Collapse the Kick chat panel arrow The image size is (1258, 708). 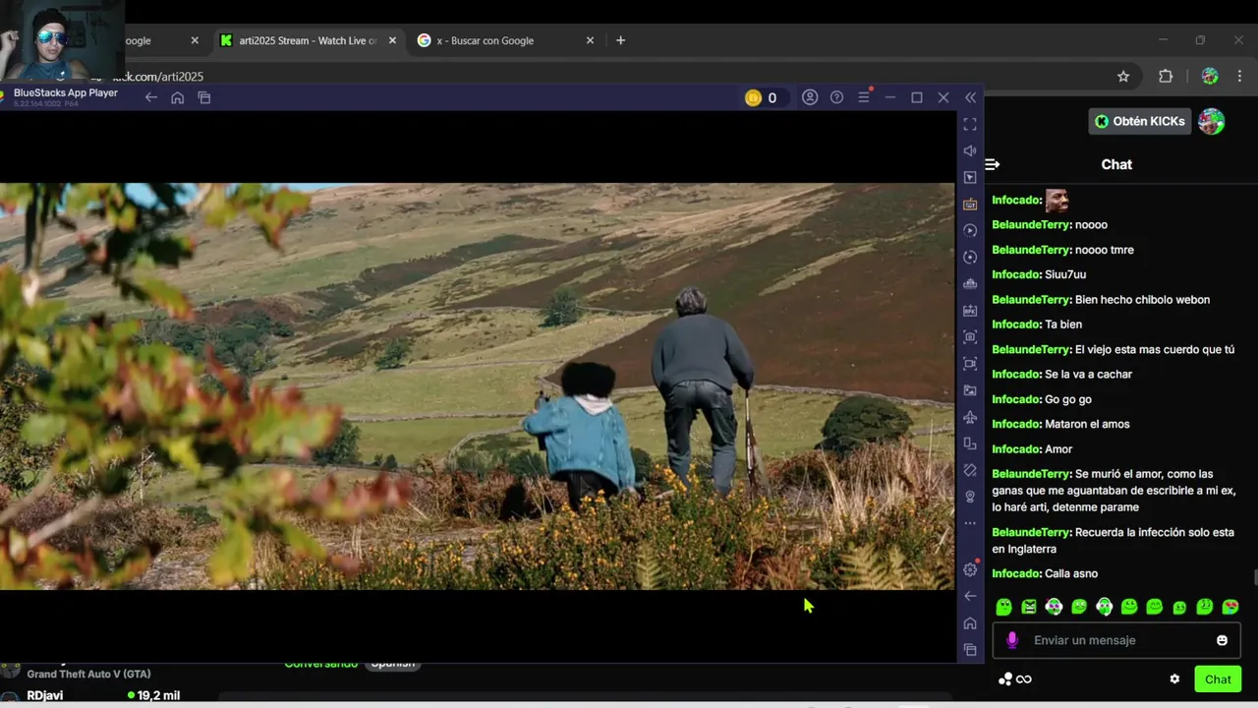[993, 164]
